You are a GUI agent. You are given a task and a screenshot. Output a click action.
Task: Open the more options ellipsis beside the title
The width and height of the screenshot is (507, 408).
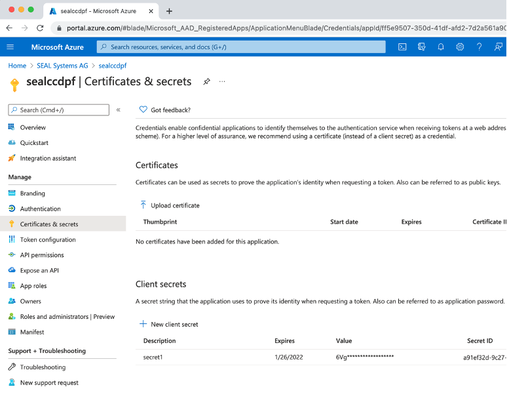coord(222,81)
